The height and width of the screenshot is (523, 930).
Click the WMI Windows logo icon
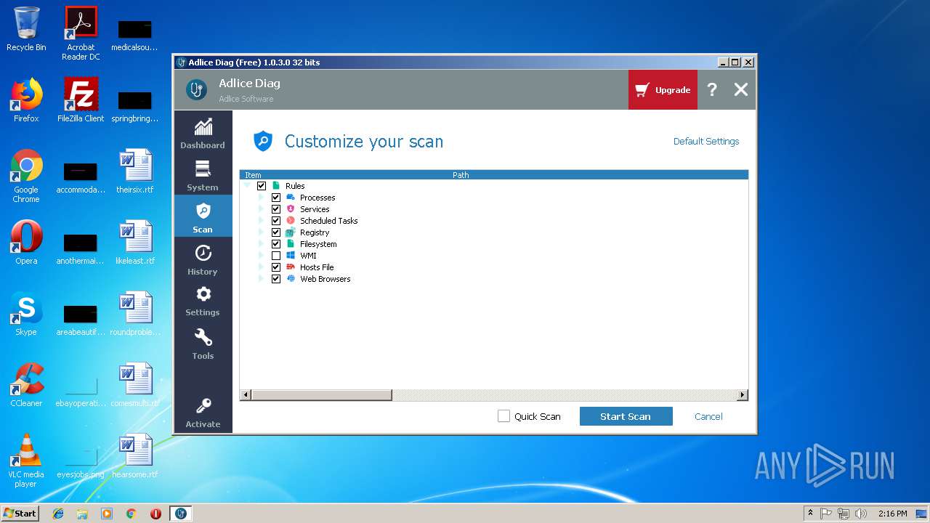click(291, 256)
